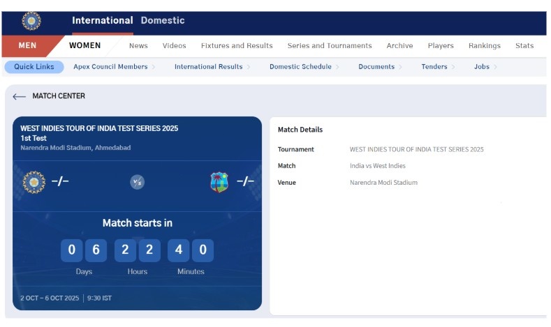This screenshot has width=551, height=327.
Task: Open the Stats menu item
Action: click(x=524, y=45)
